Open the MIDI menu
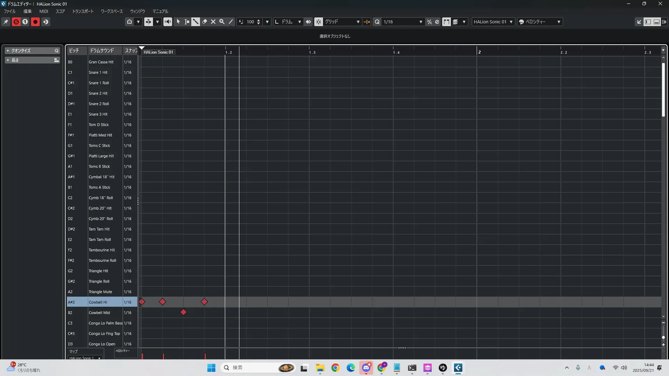This screenshot has width=669, height=376. click(x=44, y=11)
